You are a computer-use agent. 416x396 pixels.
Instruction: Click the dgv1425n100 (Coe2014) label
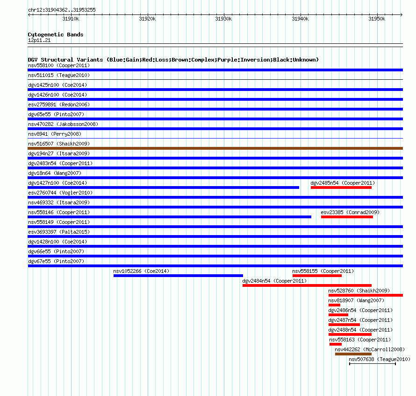[57, 85]
